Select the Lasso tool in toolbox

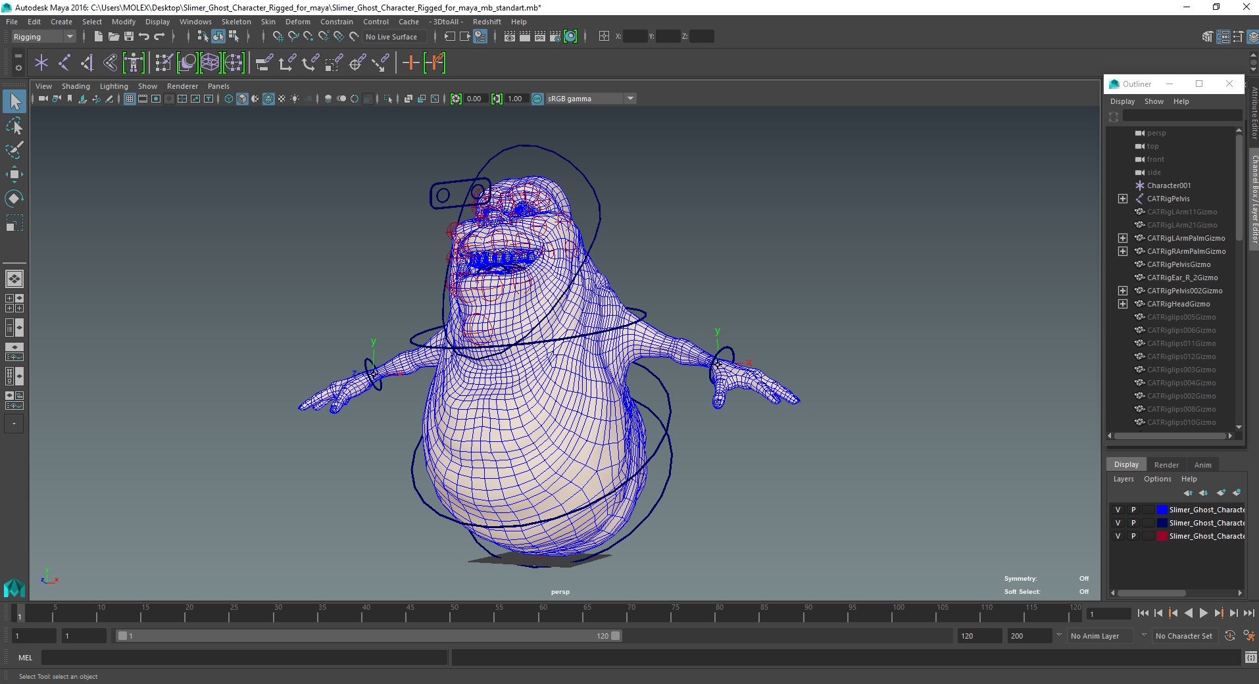[14, 126]
